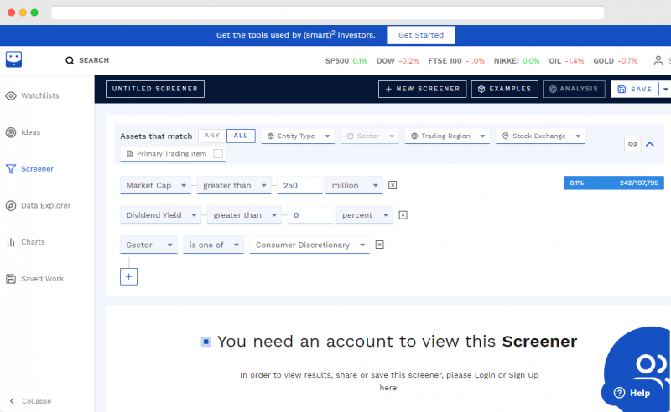Screen dimensions: 671x412
Task: Click the Watchlists eye icon
Action: (x=11, y=95)
